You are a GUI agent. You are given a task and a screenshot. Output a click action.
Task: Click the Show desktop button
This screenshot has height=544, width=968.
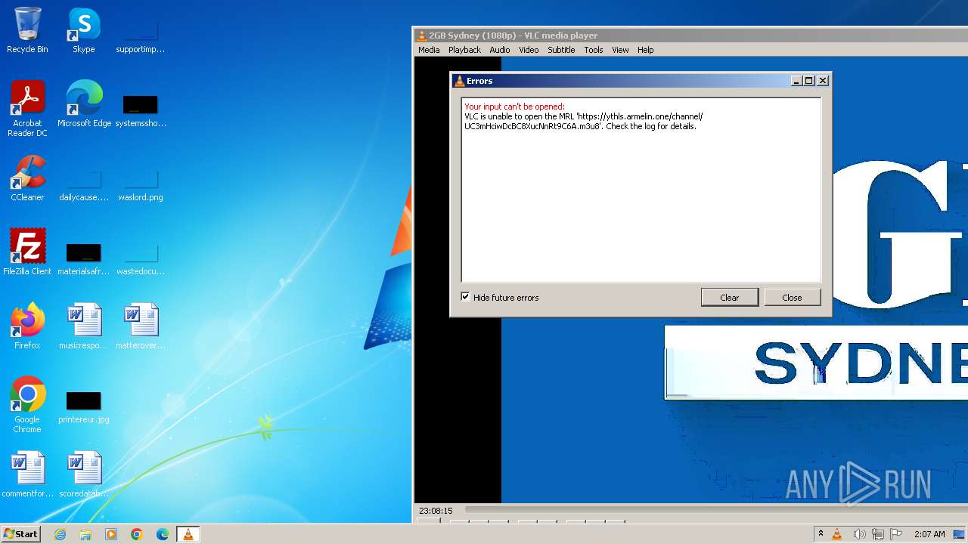click(960, 534)
